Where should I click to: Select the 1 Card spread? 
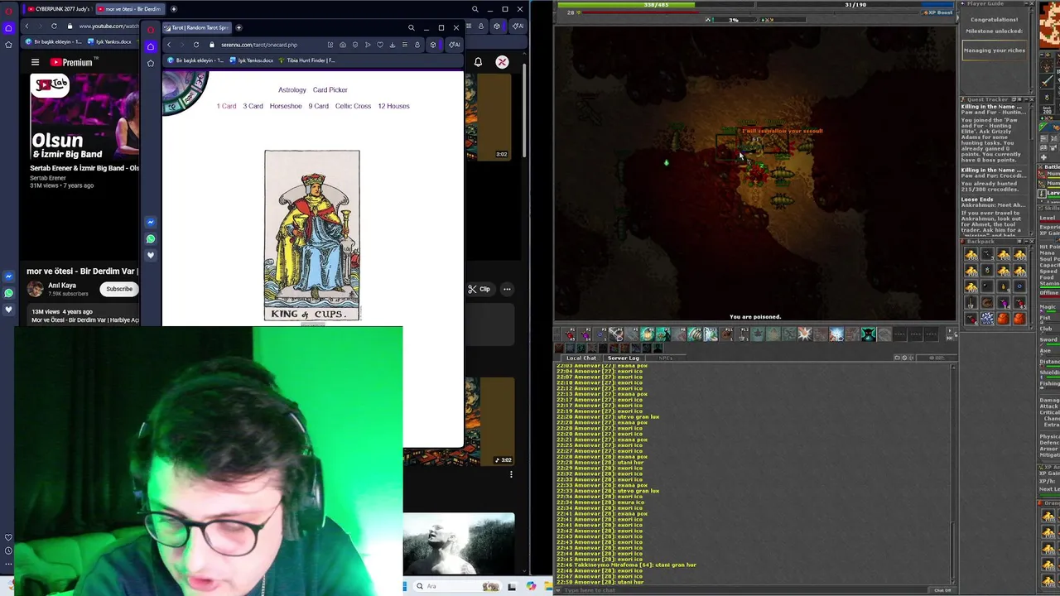[226, 106]
